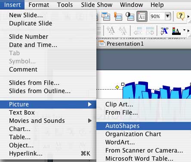
Task: Select the highlighted Picture menu item
Action: click(x=48, y=104)
